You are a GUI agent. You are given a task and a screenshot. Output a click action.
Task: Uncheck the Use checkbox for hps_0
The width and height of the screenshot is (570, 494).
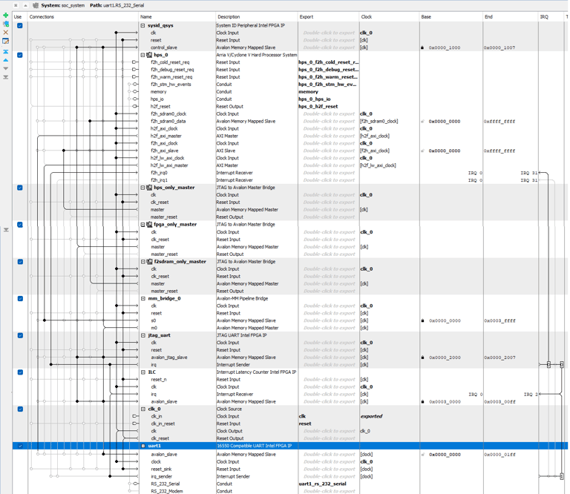point(20,55)
